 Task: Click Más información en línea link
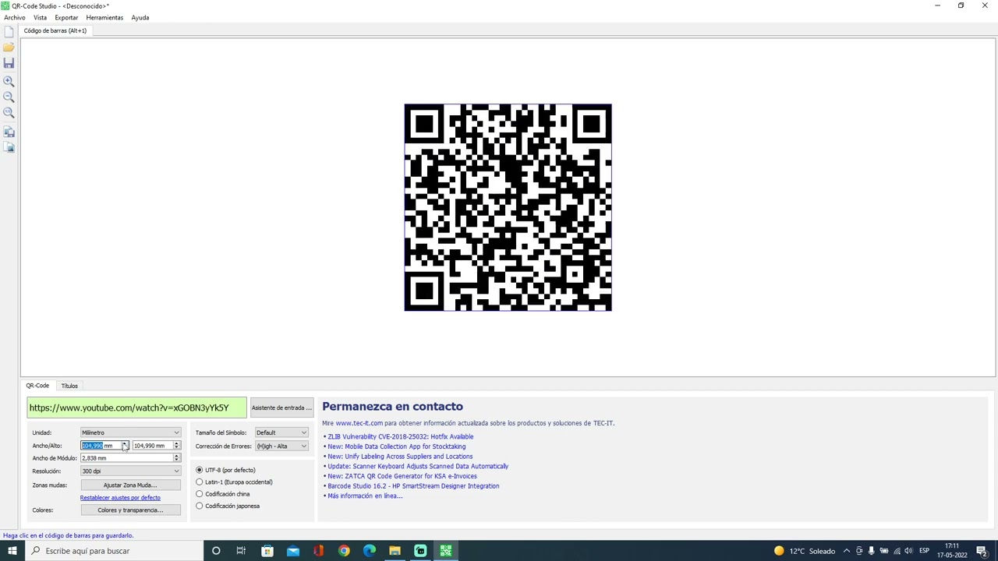pyautogui.click(x=365, y=496)
